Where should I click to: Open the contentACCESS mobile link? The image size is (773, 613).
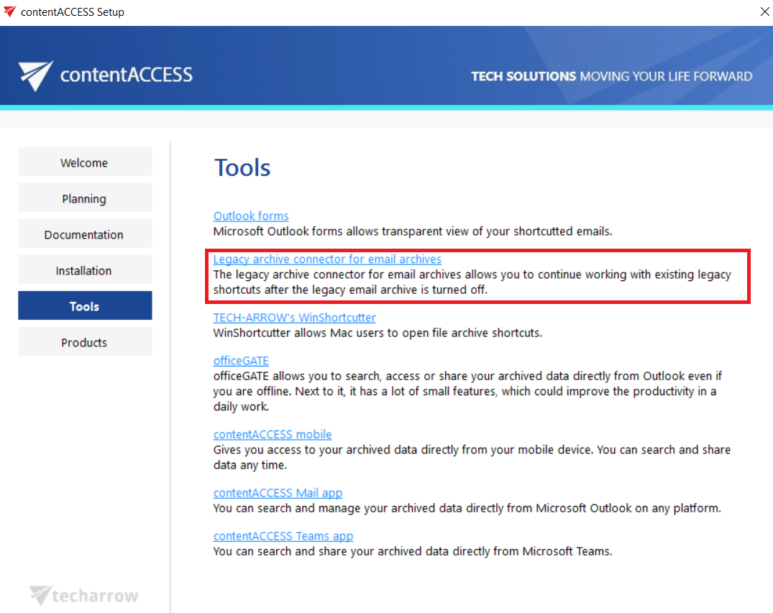[272, 434]
